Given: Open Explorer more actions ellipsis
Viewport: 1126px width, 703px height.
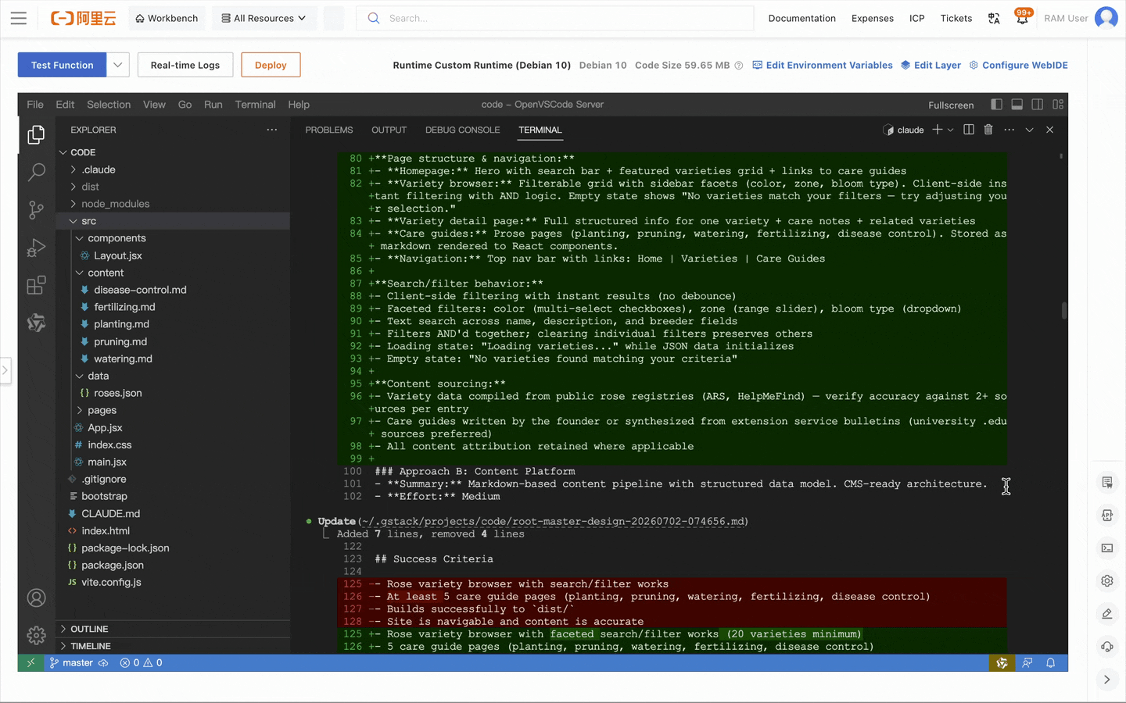Looking at the screenshot, I should click(271, 130).
